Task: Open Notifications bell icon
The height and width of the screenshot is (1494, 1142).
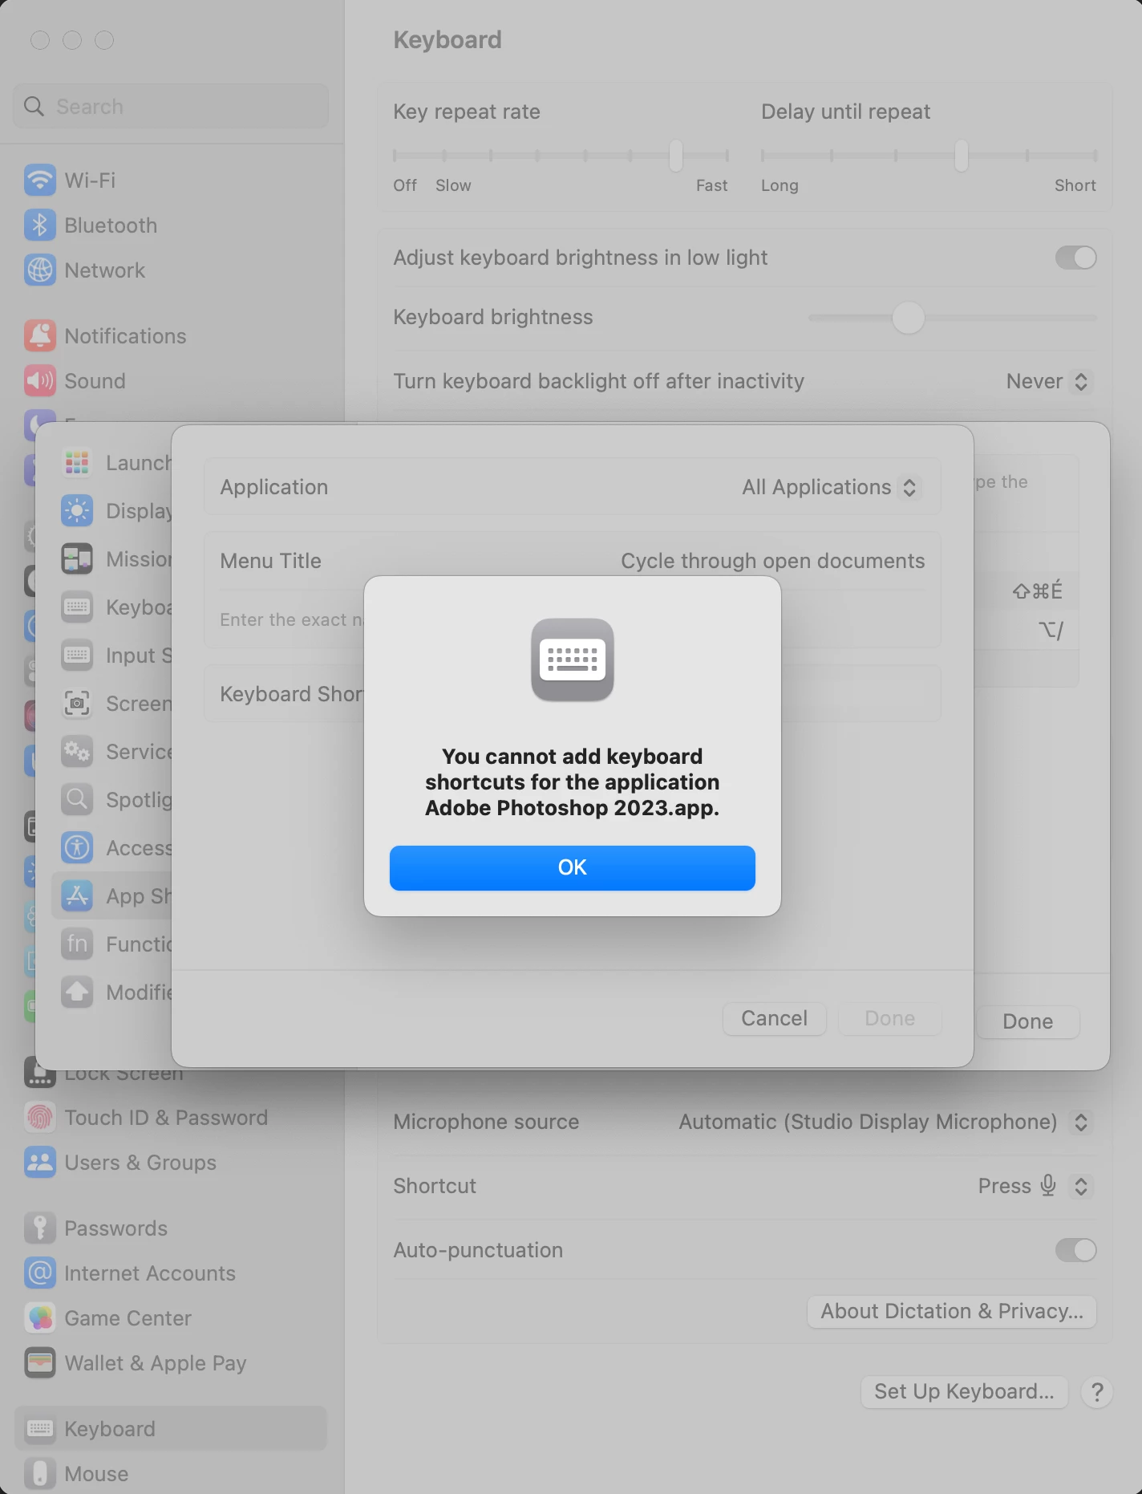Action: [40, 336]
